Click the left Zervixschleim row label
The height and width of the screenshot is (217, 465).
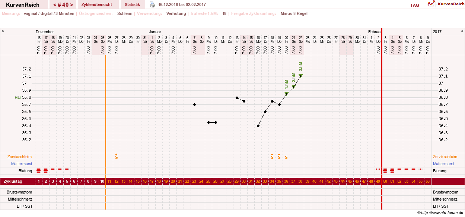(x=20, y=157)
